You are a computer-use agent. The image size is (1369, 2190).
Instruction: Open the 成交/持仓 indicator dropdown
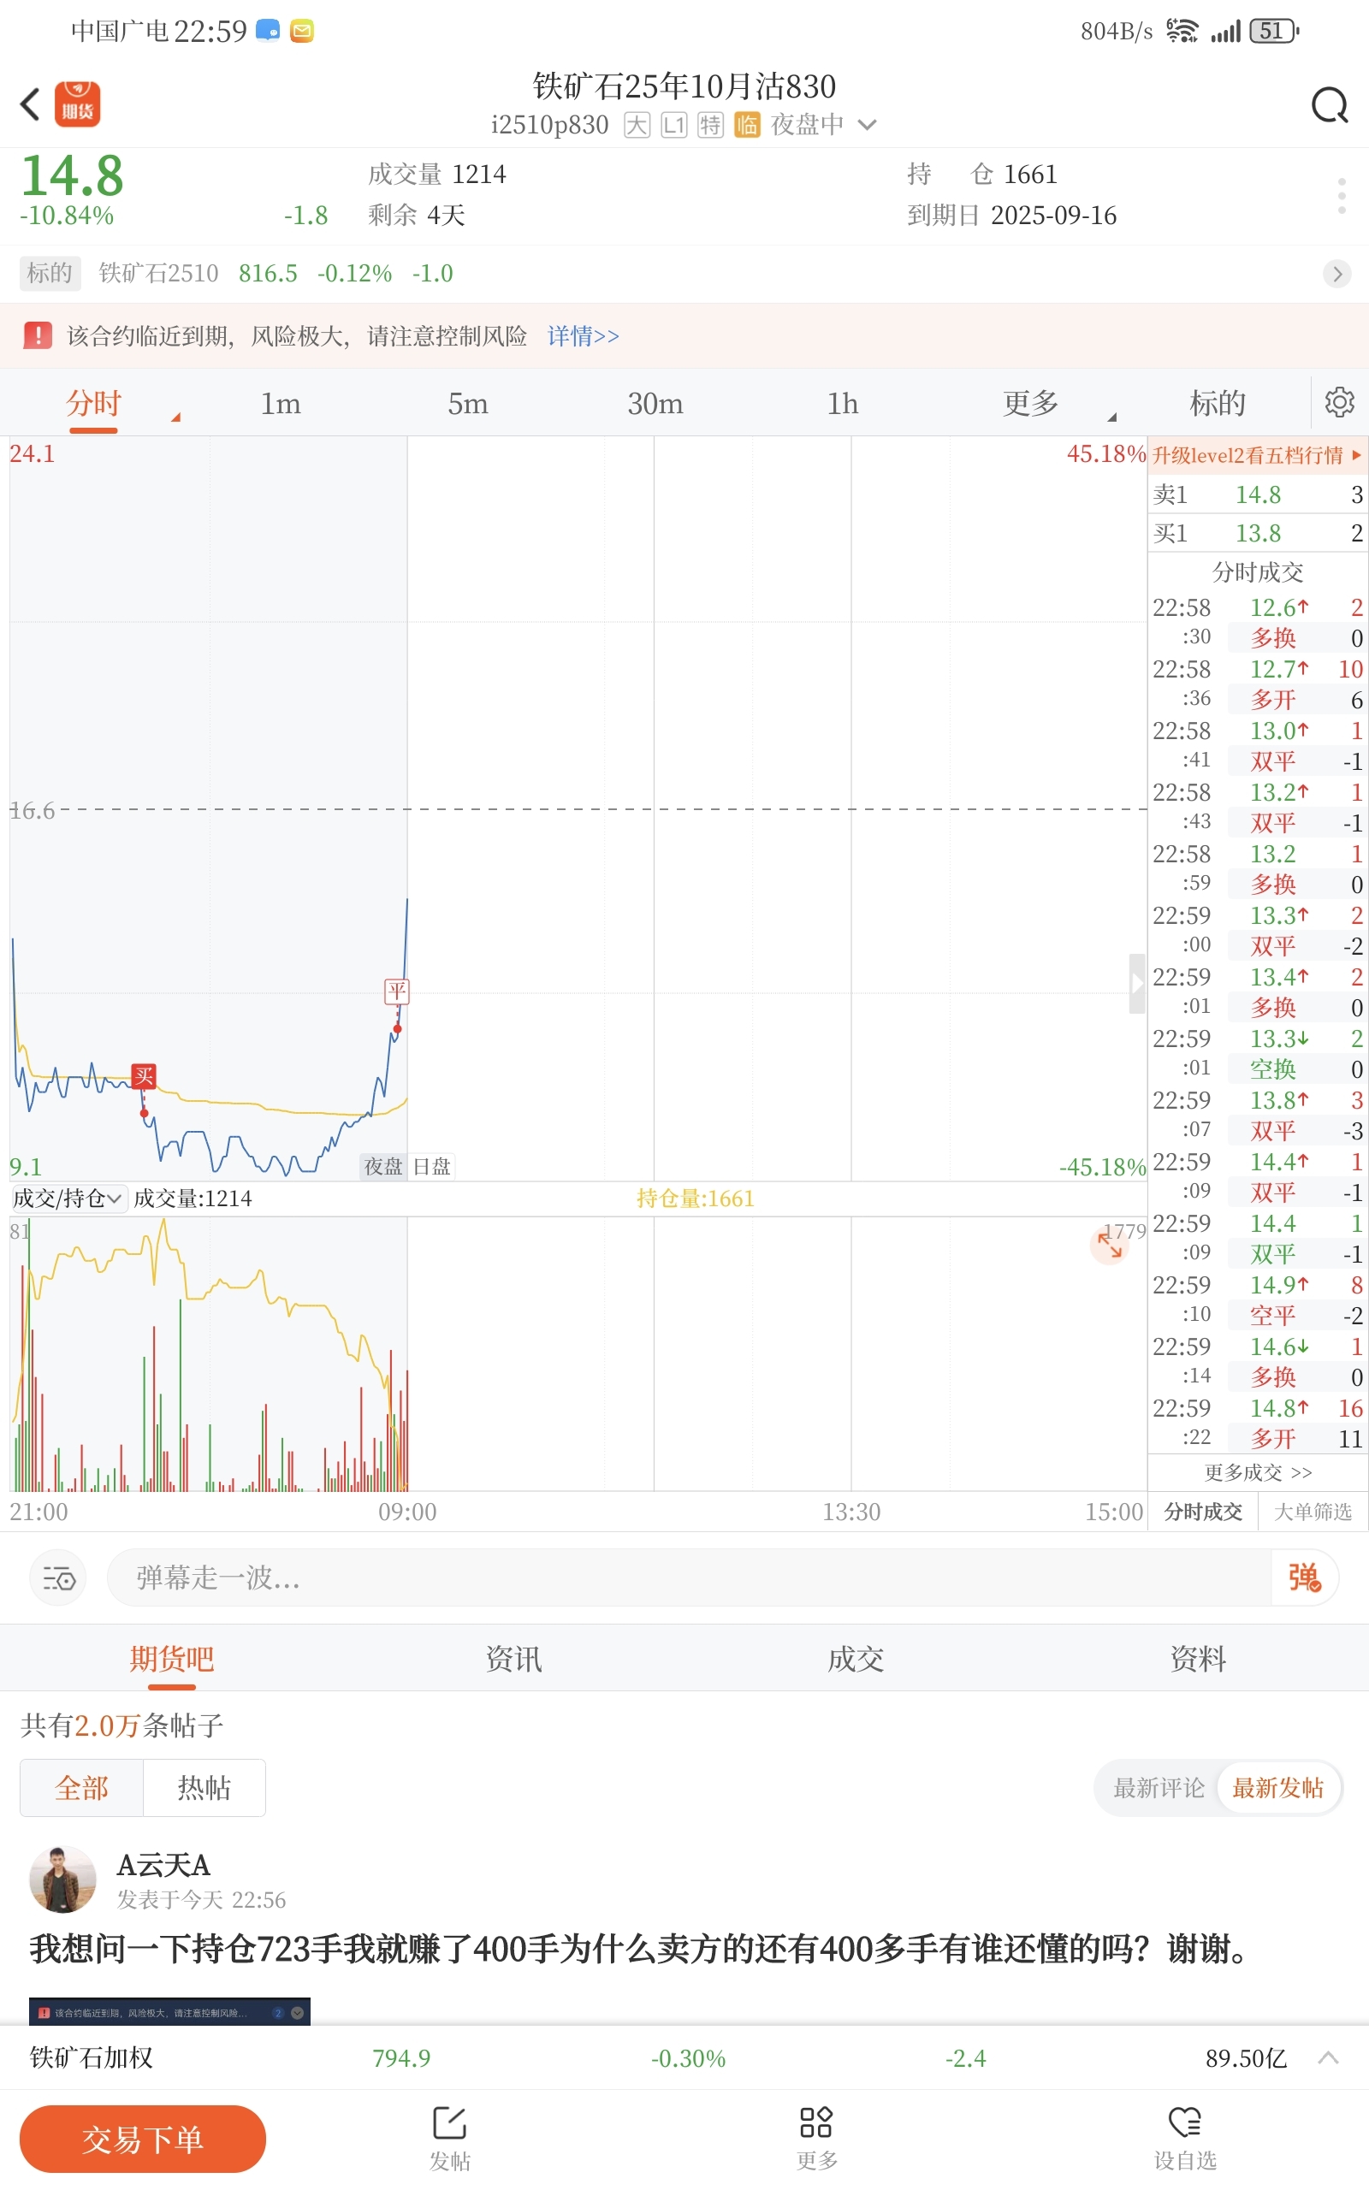(x=68, y=1199)
